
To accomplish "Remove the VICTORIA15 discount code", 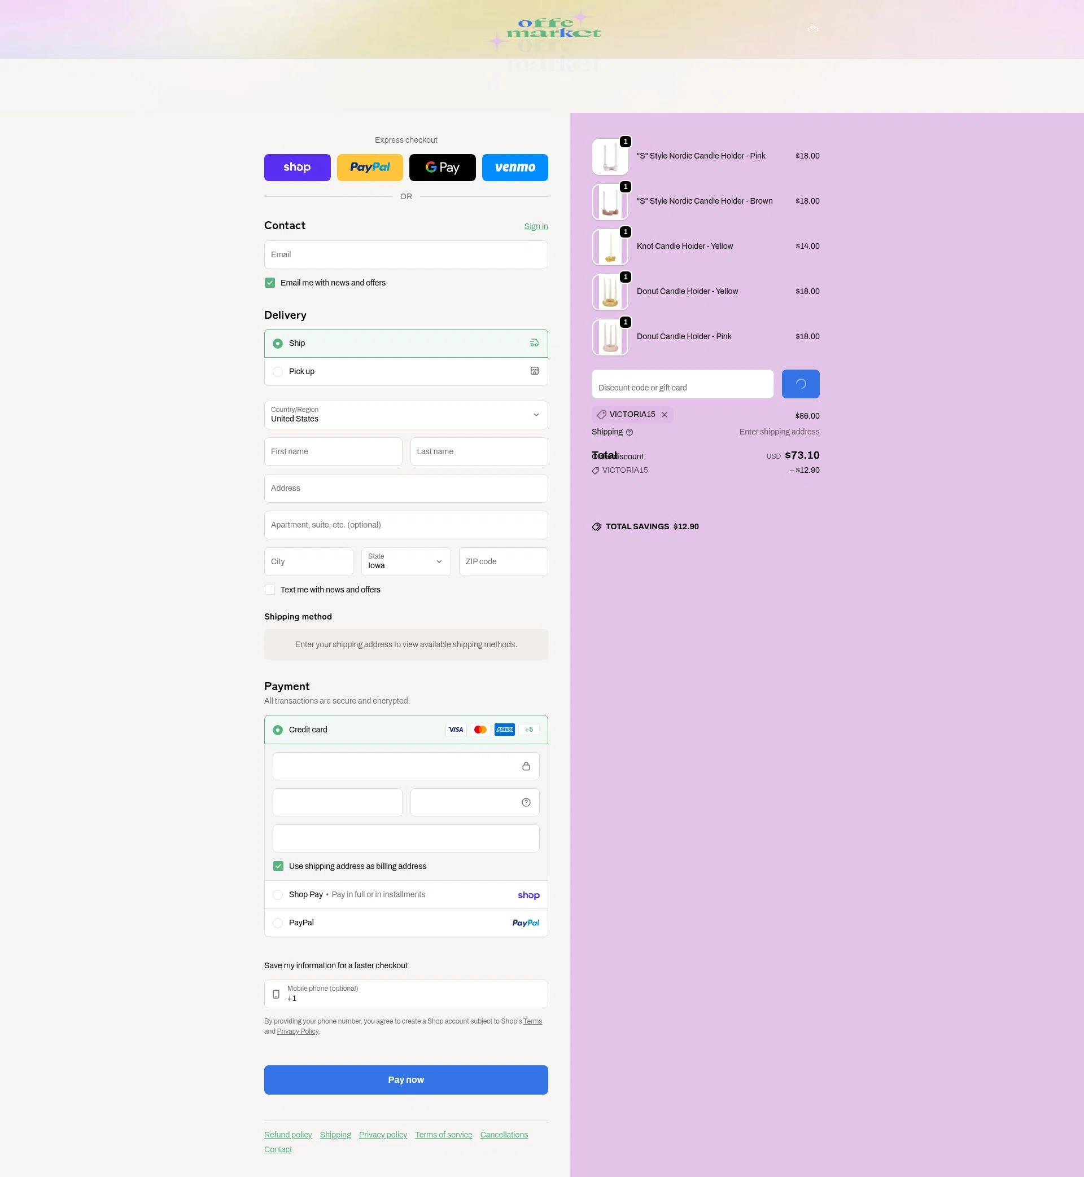I will (x=665, y=414).
